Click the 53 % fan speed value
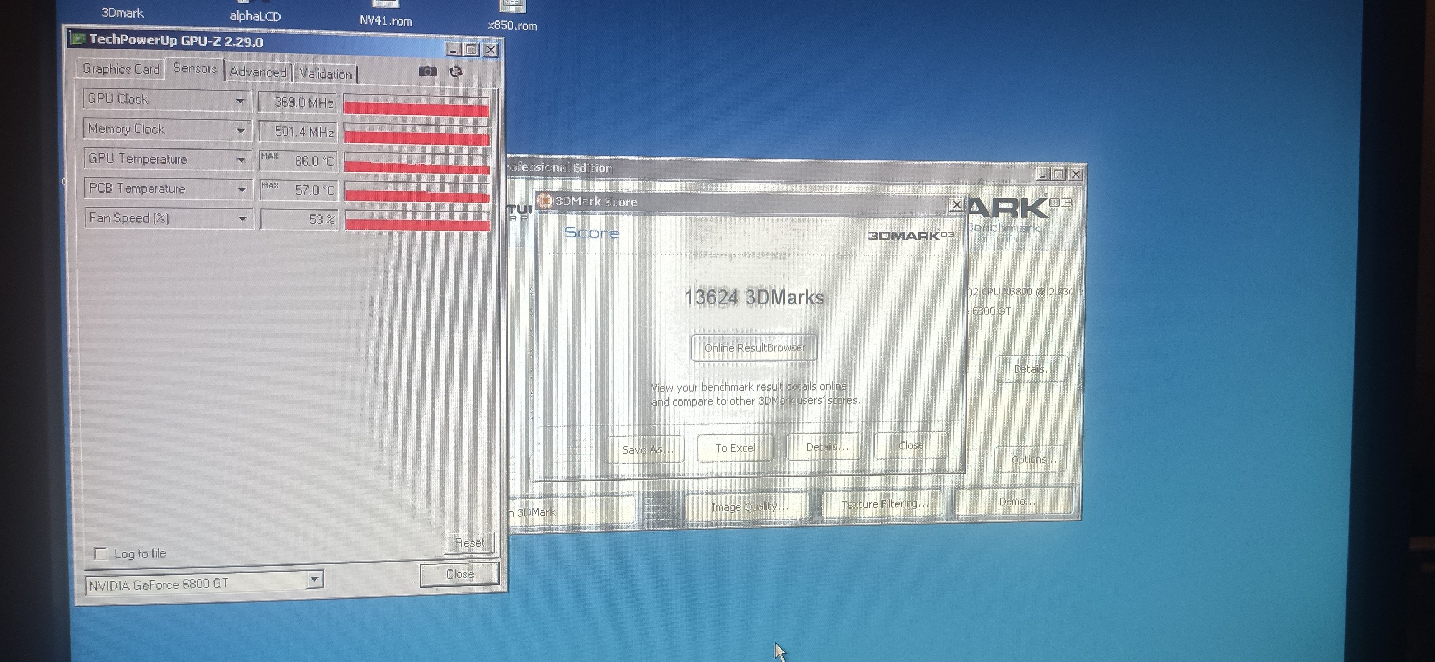The width and height of the screenshot is (1435, 662). click(x=299, y=219)
